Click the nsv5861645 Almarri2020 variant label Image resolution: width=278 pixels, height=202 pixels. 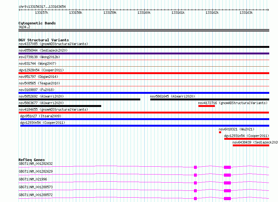(172, 96)
